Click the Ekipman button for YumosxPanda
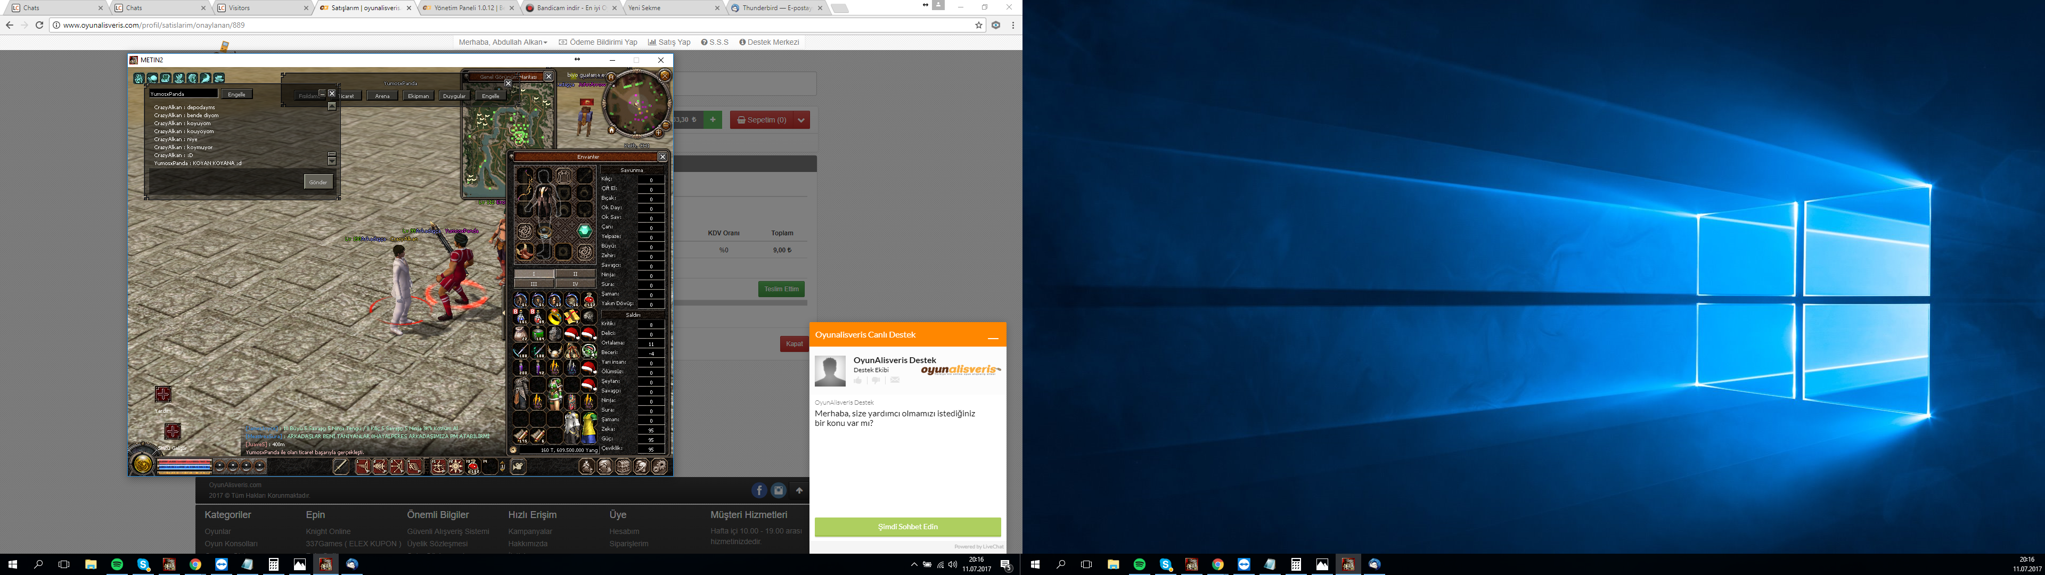This screenshot has height=575, width=2045. coord(419,96)
